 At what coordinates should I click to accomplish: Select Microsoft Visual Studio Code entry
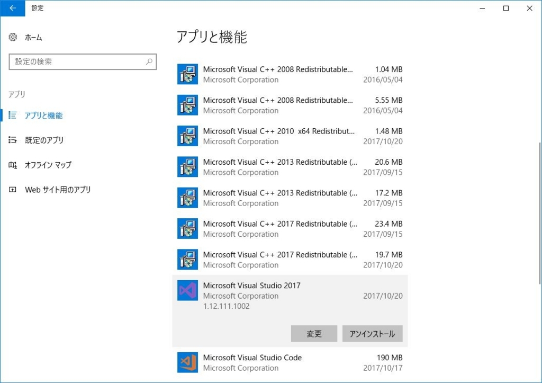tap(290, 362)
